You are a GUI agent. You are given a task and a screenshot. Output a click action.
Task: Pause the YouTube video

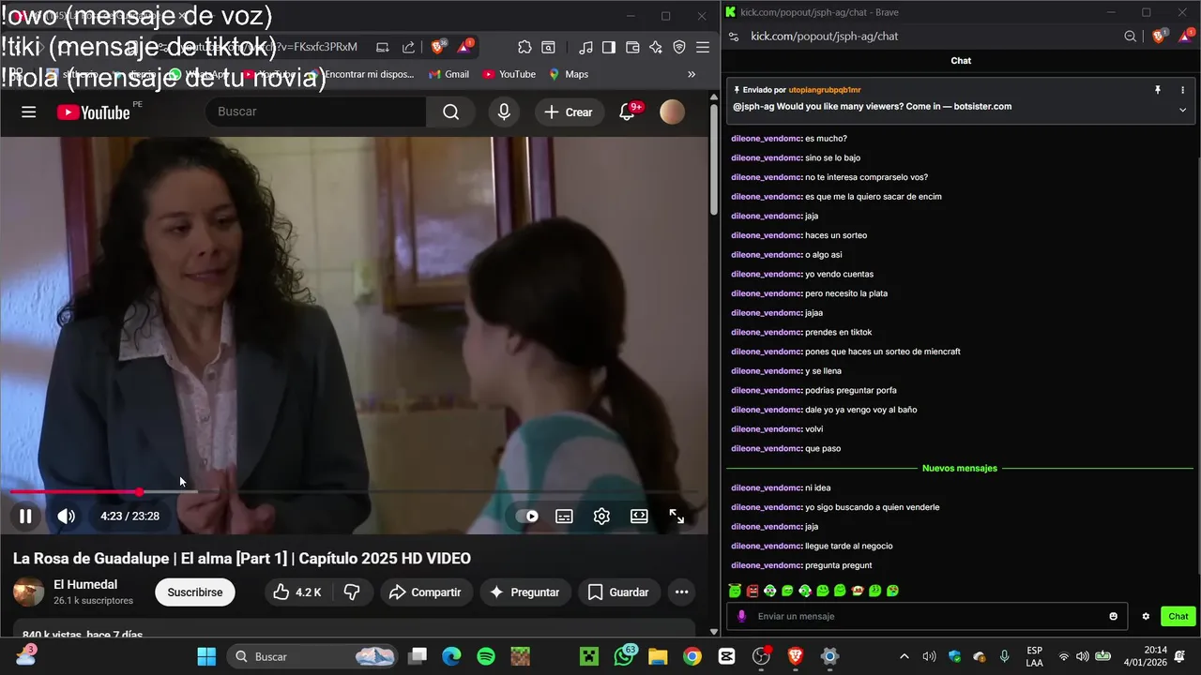(25, 516)
